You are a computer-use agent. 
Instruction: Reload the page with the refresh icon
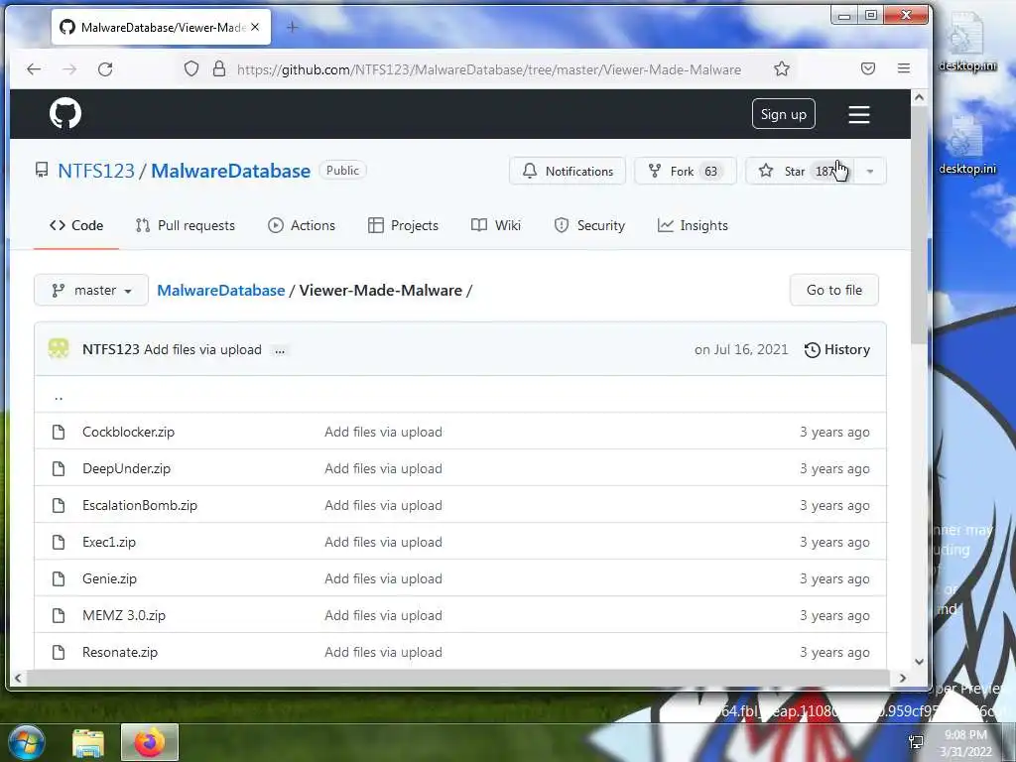(105, 68)
